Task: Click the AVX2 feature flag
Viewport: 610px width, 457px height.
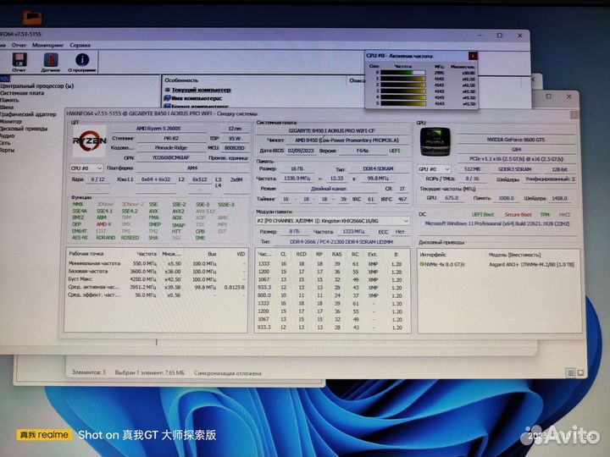Action: point(178,212)
